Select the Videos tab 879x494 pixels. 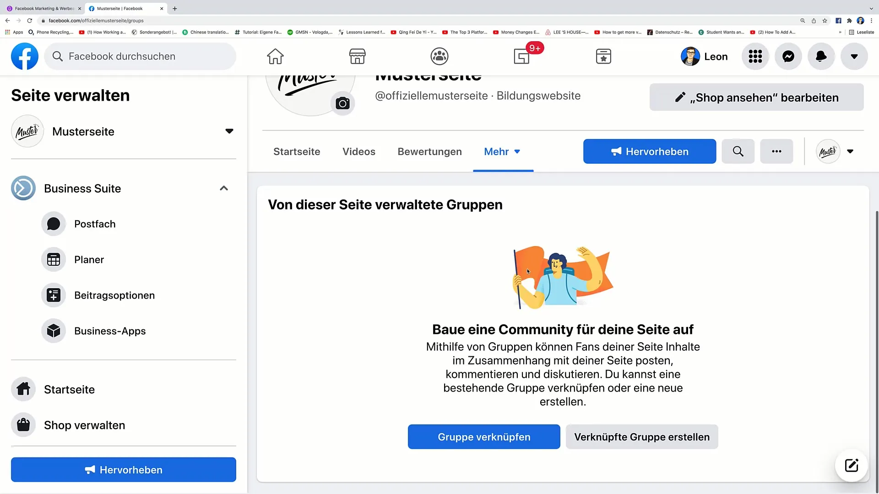tap(358, 151)
